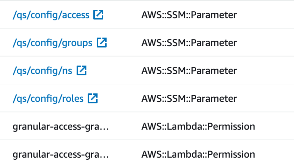This screenshot has height=167, width=294.
Task: Go to the /qs/config/roles parameter
Action: pyautogui.click(x=48, y=99)
